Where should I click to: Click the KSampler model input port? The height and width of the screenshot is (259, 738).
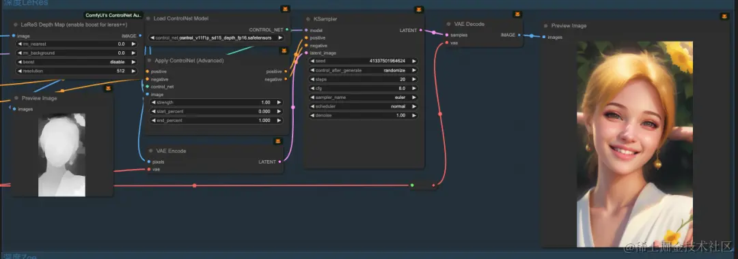306,30
